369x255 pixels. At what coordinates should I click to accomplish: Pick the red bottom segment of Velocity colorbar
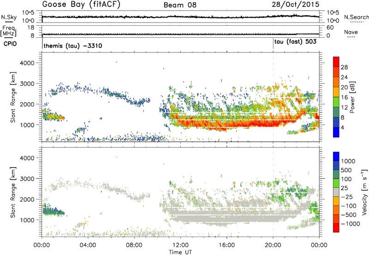tap(336, 228)
